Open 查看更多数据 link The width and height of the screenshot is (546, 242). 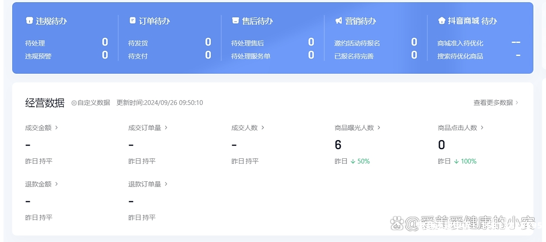pos(496,103)
